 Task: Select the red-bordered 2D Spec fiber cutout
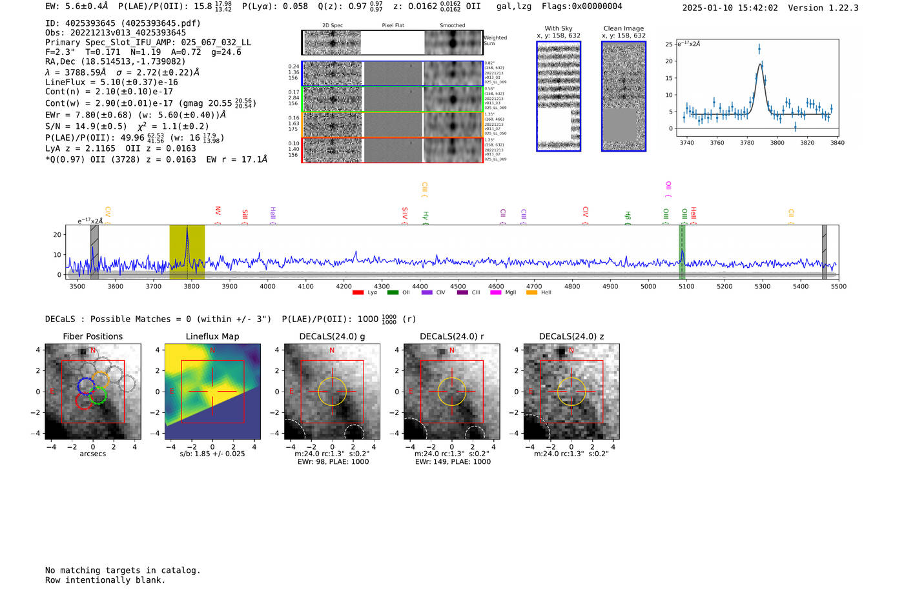[x=333, y=150]
